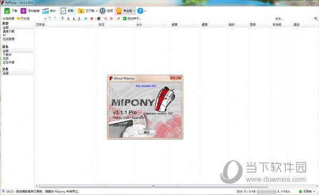This screenshot has width=319, height=195.
Task: Click the move-down arrow icon
Action: coord(74,19)
